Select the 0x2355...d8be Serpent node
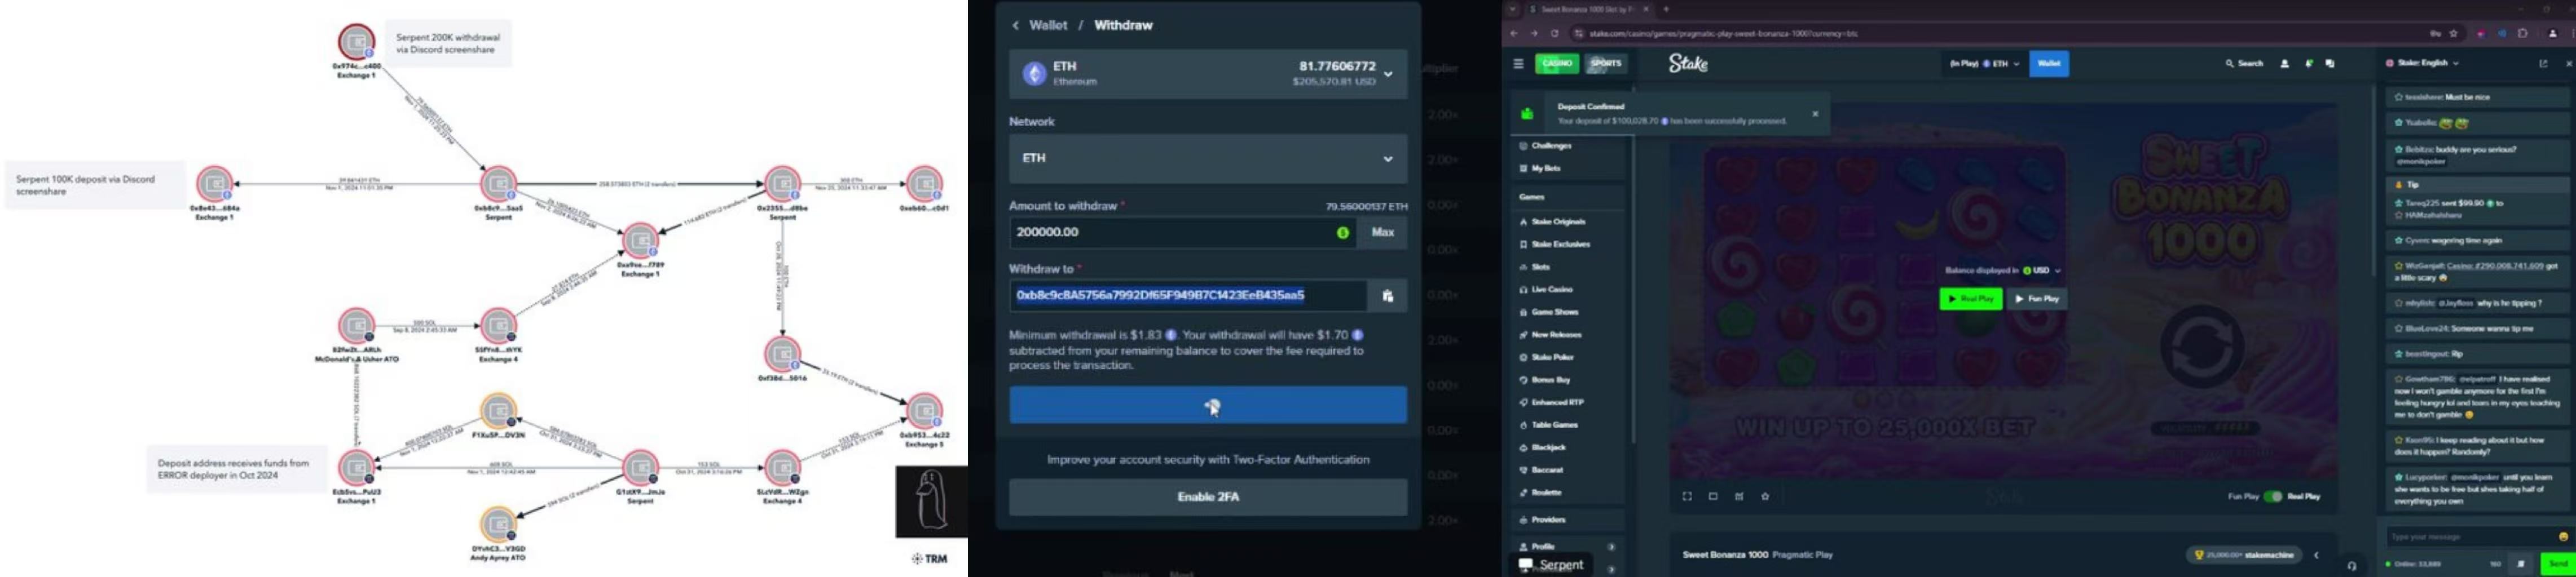Viewport: 2576px width, 577px height. pyautogui.click(x=782, y=184)
